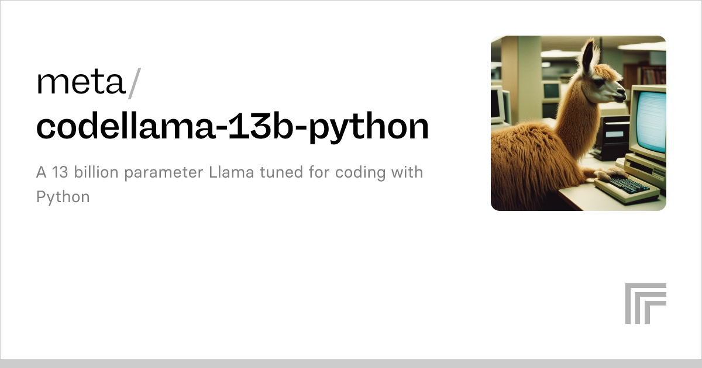Click the "meta" owner name

point(81,83)
